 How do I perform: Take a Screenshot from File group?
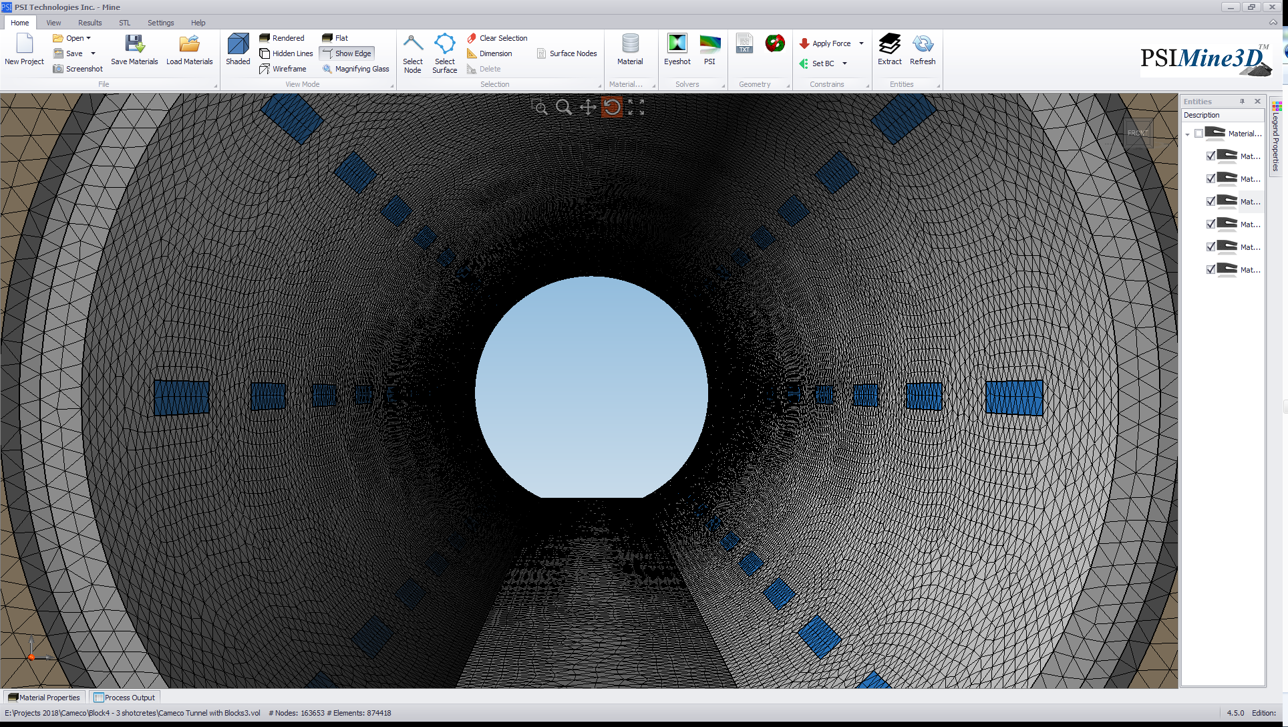77,69
